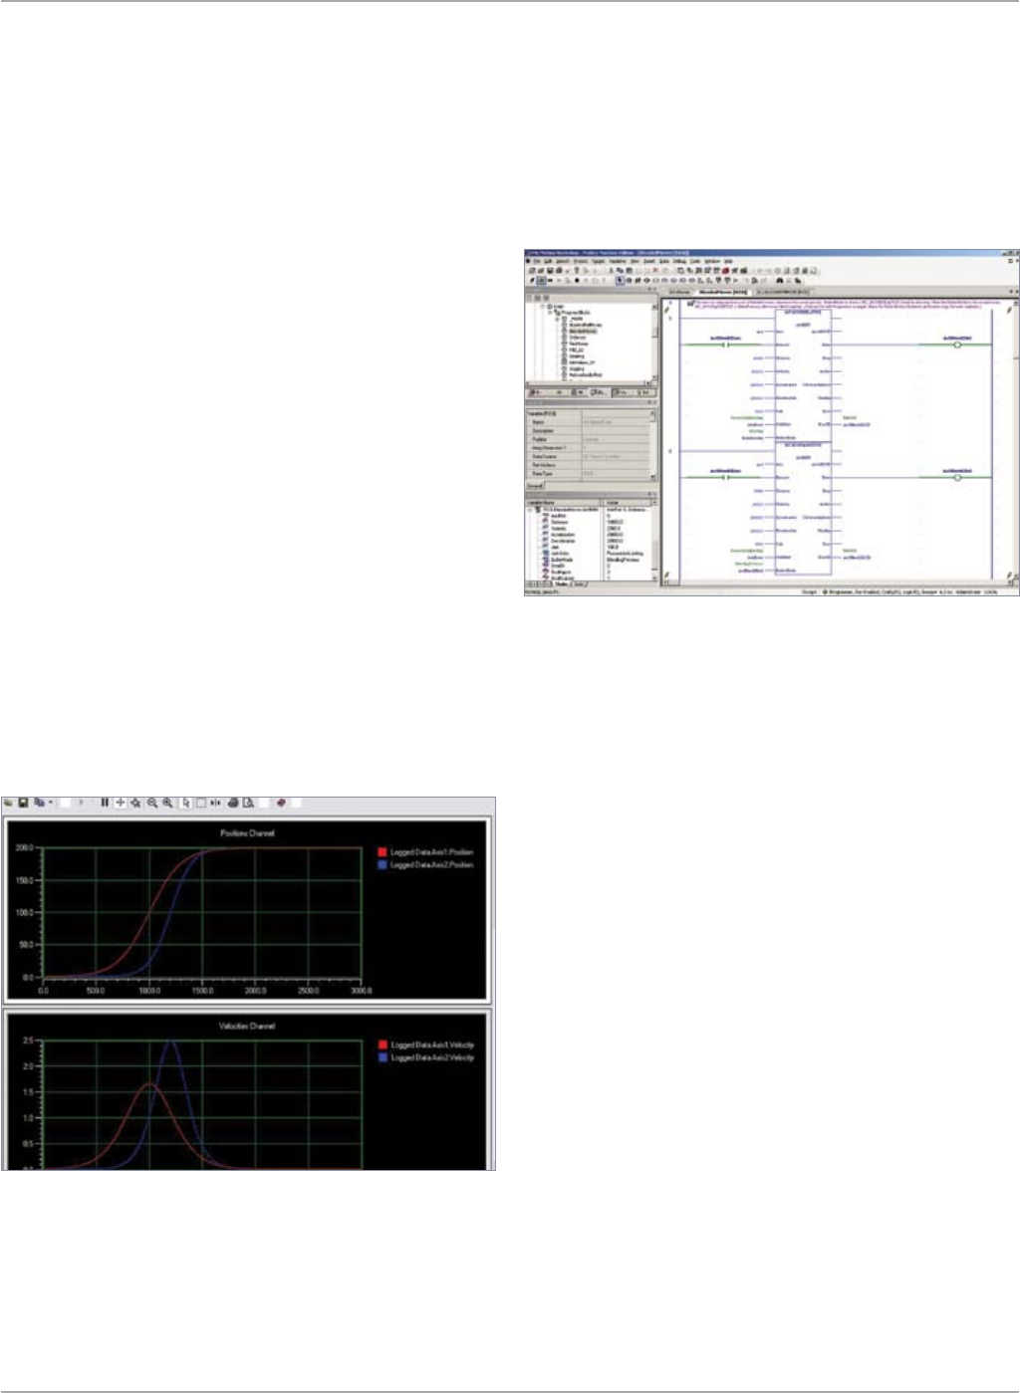The width and height of the screenshot is (1020, 1393).
Task: Collapse the Logic node in project tree
Action: 542,307
